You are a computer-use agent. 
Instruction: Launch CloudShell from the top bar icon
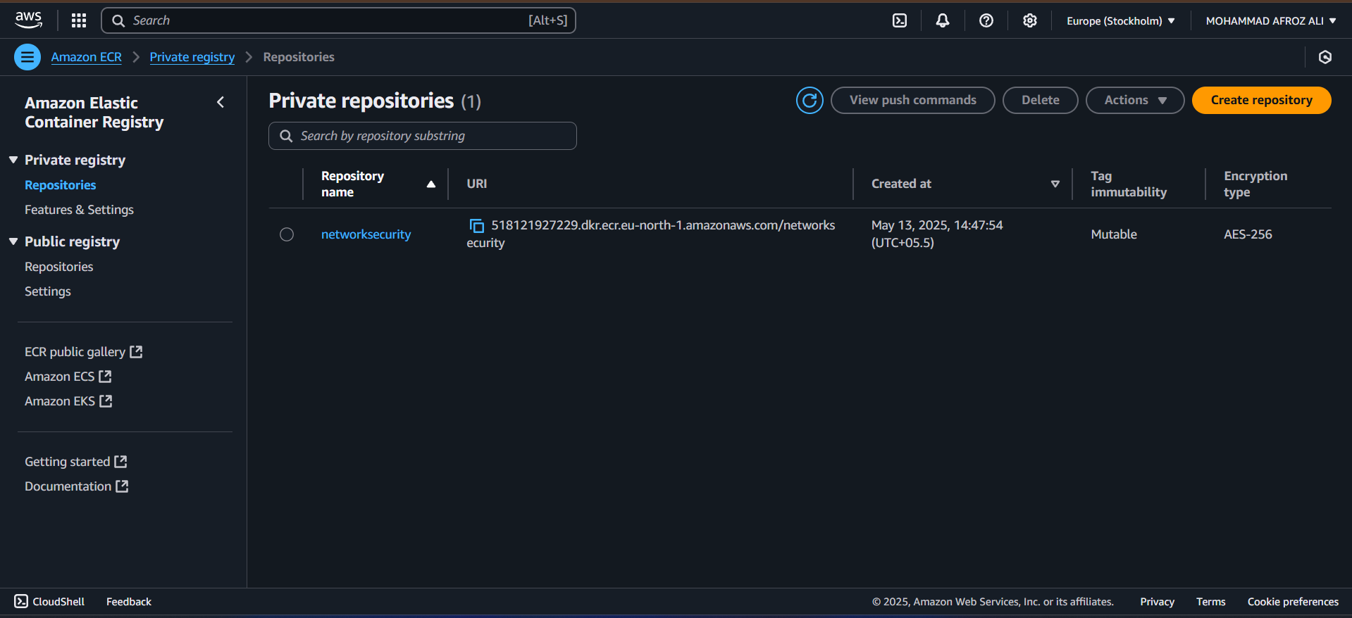pos(900,20)
